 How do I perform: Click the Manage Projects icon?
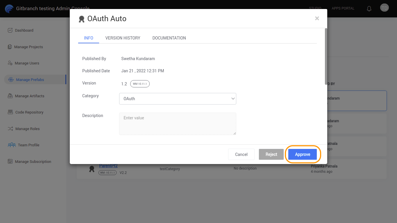[10, 47]
